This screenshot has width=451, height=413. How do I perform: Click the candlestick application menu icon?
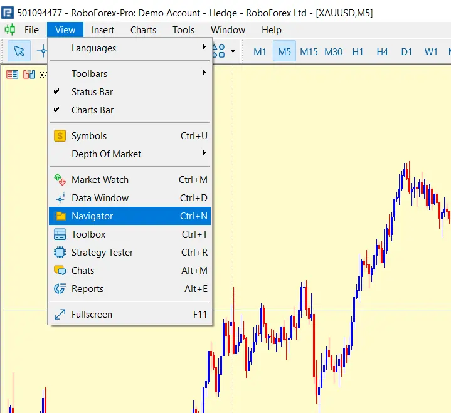tap(10, 29)
